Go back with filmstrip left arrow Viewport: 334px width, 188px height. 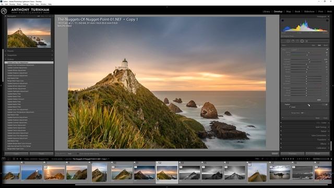click(x=17, y=159)
